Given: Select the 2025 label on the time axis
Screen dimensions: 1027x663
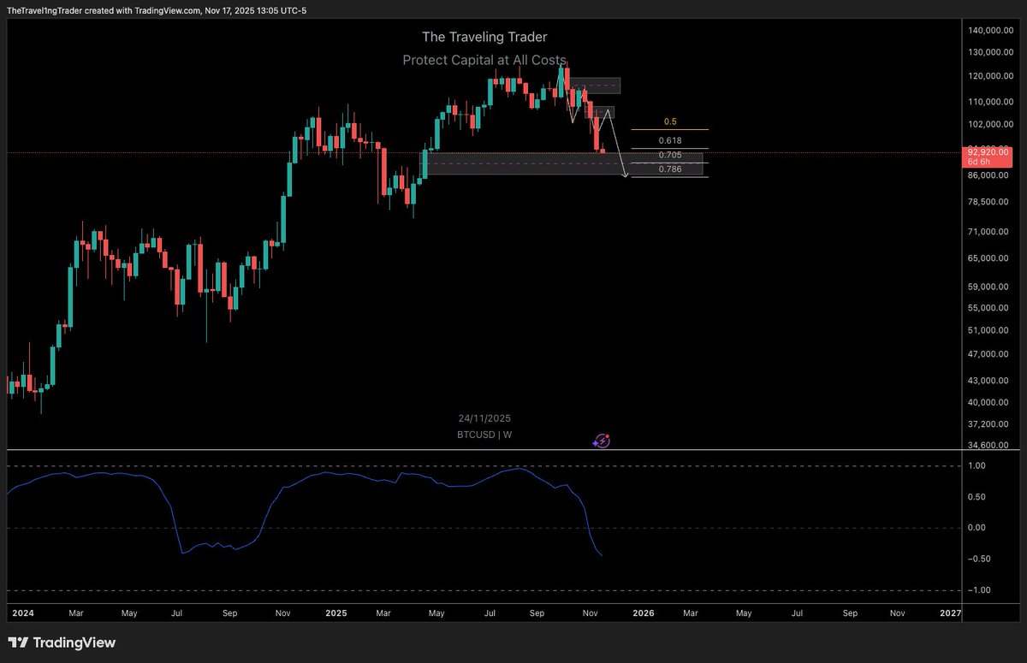Looking at the screenshot, I should click(x=335, y=613).
